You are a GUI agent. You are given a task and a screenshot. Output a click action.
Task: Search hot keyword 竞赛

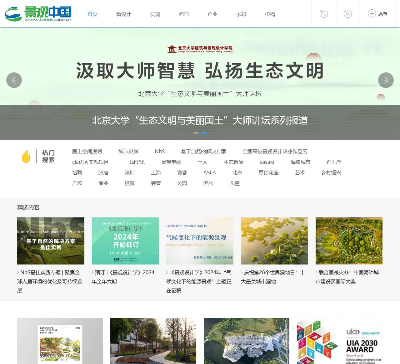(182, 172)
